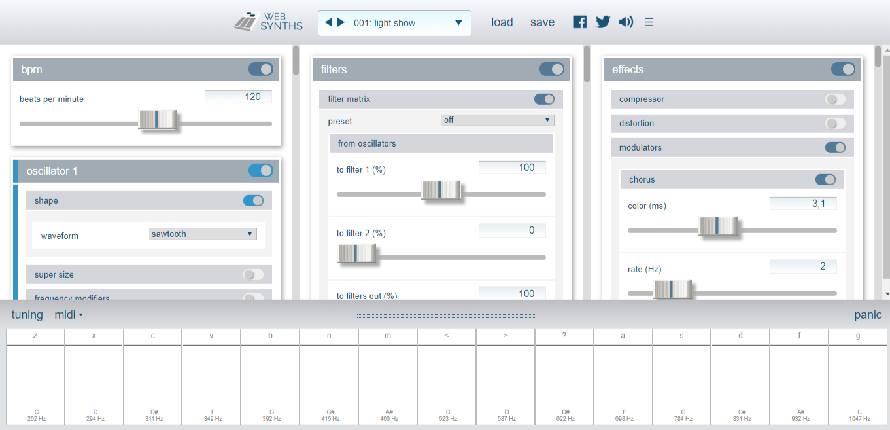Open the tuning tab

[x=27, y=315]
